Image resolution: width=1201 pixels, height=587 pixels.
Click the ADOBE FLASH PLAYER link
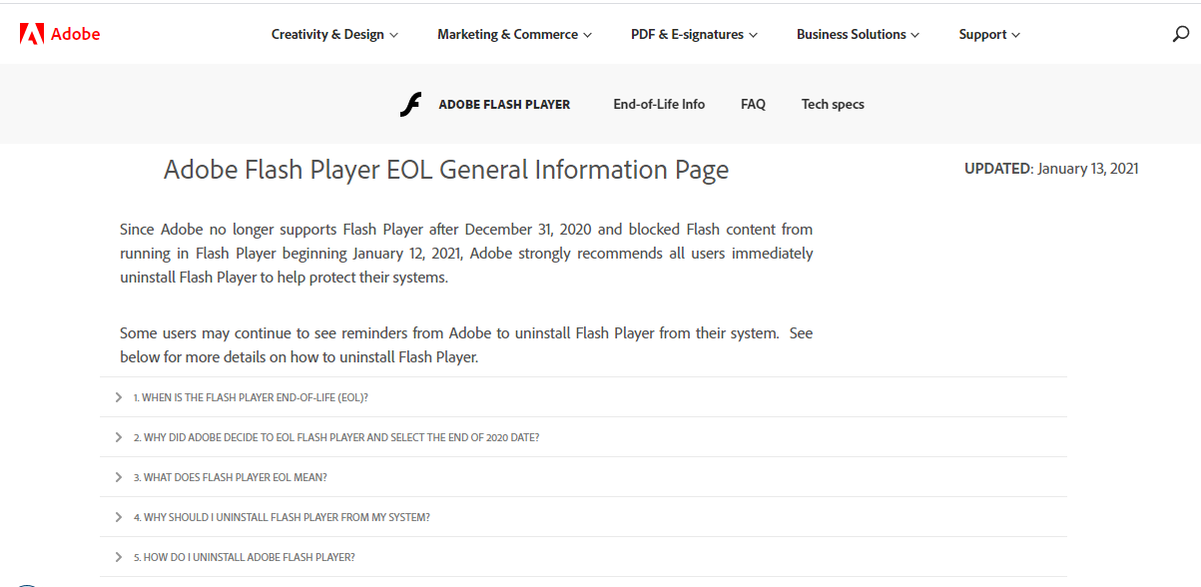tap(504, 104)
